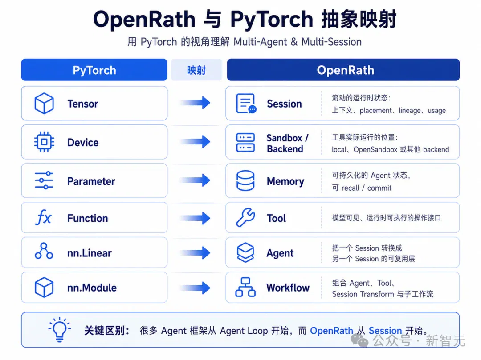The height and width of the screenshot is (360, 481).
Task: Click the blue OpenRath text in footer
Action: (x=332, y=331)
